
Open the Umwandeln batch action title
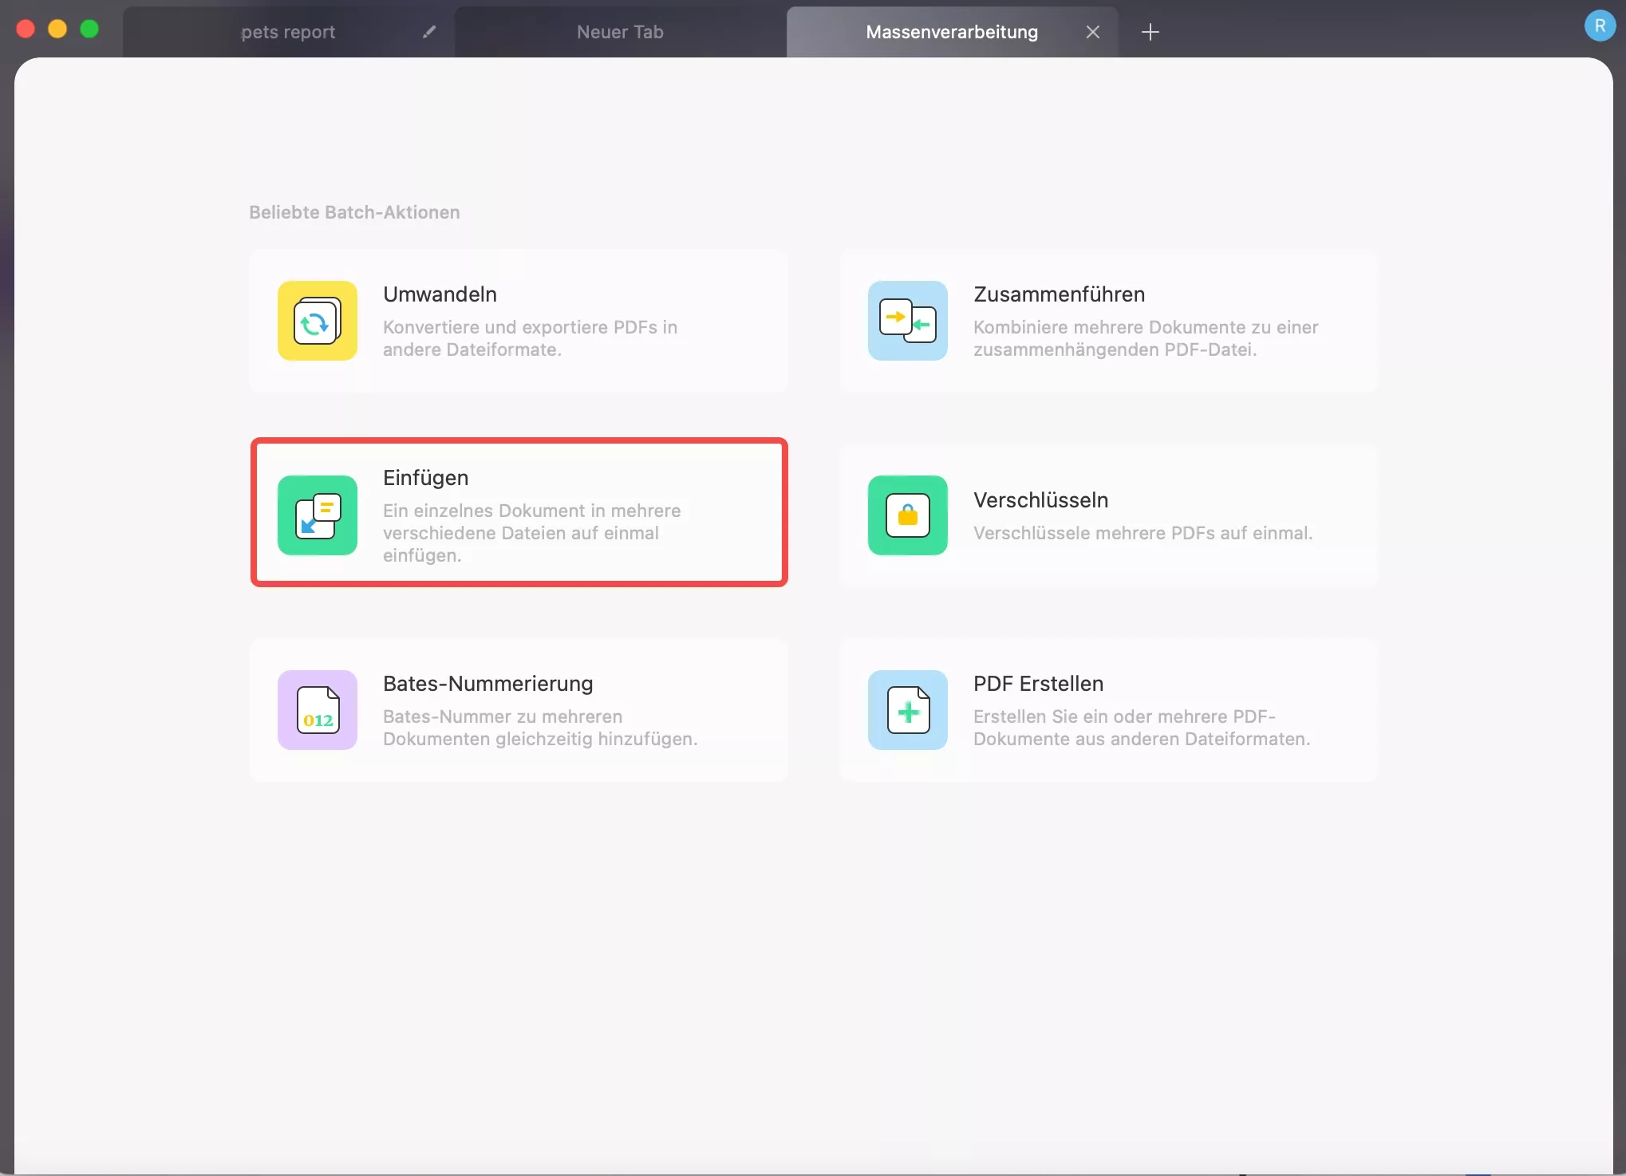tap(440, 294)
